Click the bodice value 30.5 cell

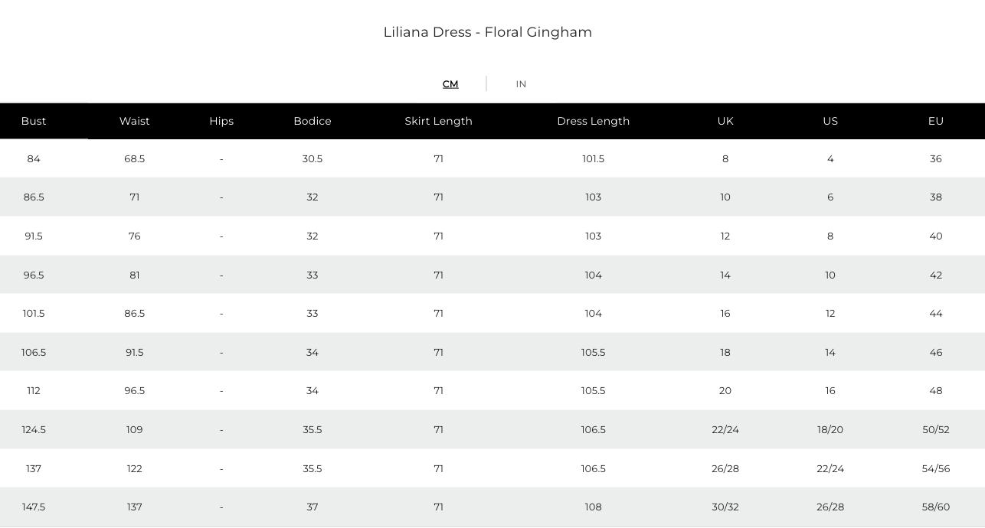coord(313,159)
